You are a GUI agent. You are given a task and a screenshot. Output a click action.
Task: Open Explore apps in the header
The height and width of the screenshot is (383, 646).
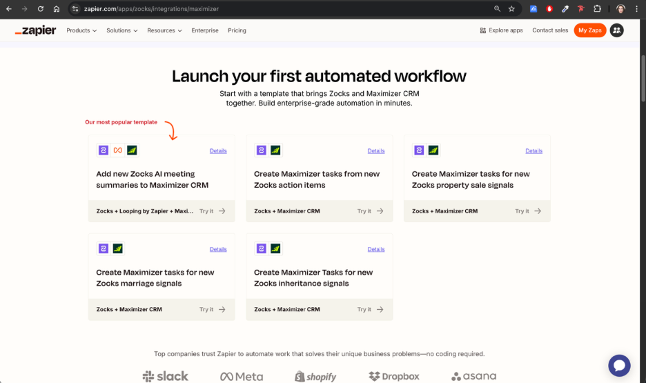pos(501,30)
